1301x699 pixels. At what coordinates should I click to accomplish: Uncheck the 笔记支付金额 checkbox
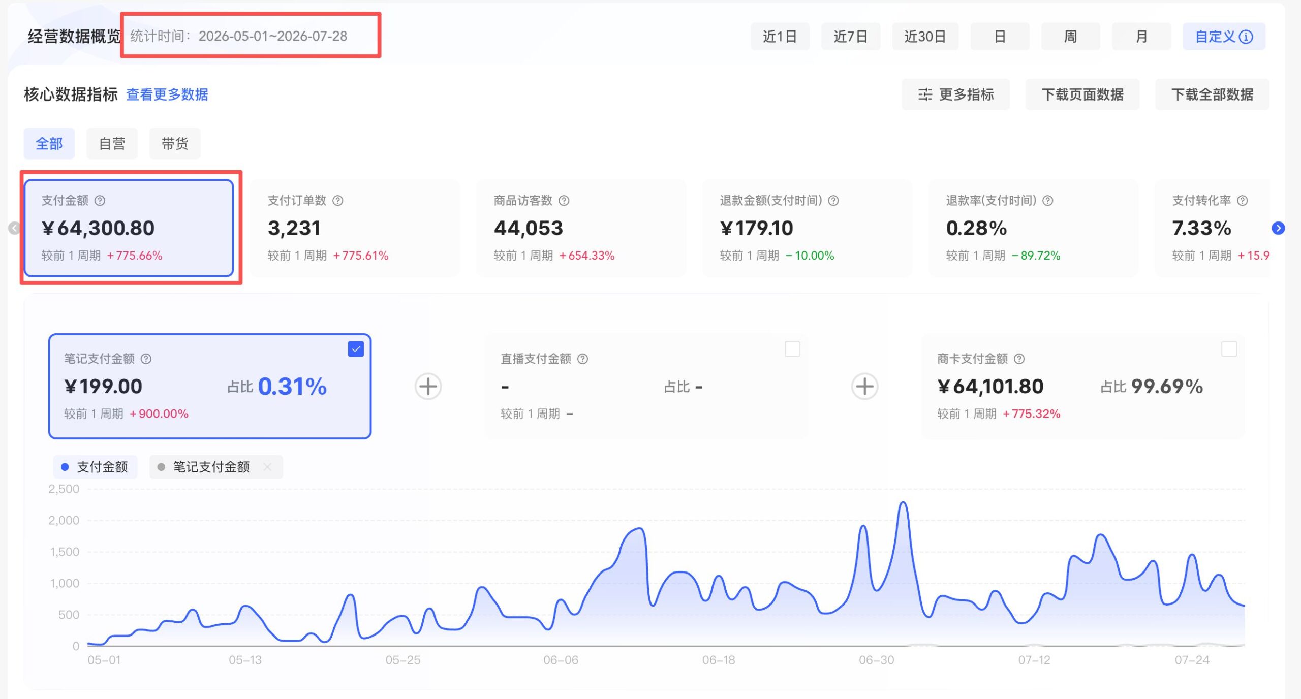pos(356,349)
